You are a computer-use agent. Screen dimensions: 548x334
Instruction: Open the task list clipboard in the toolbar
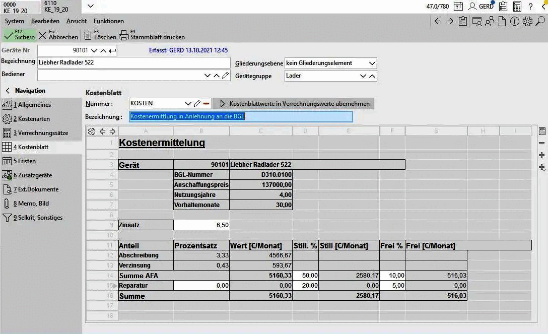[463, 21]
